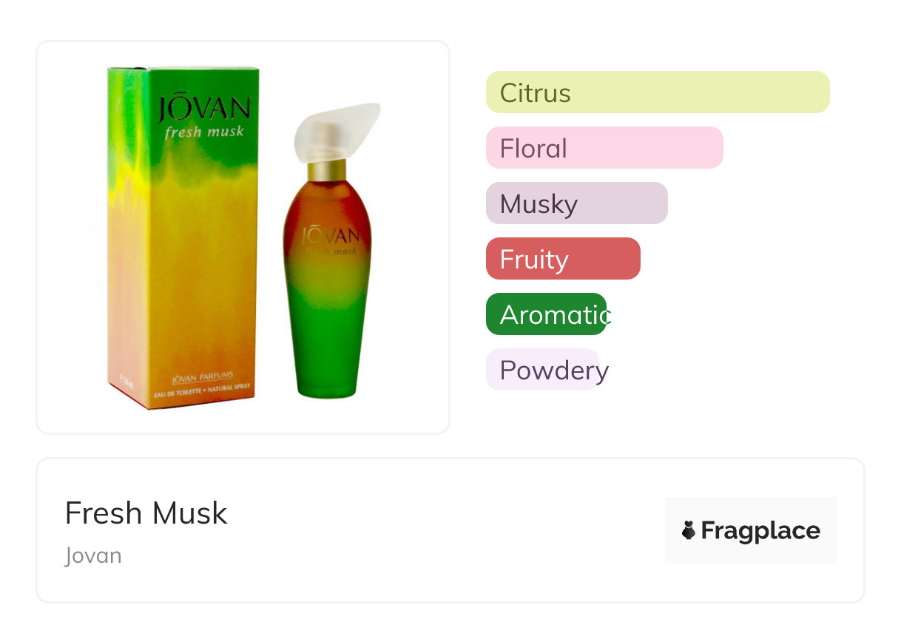Click the "fresh musk" text on the box
This screenshot has height=639, width=901.
204,133
